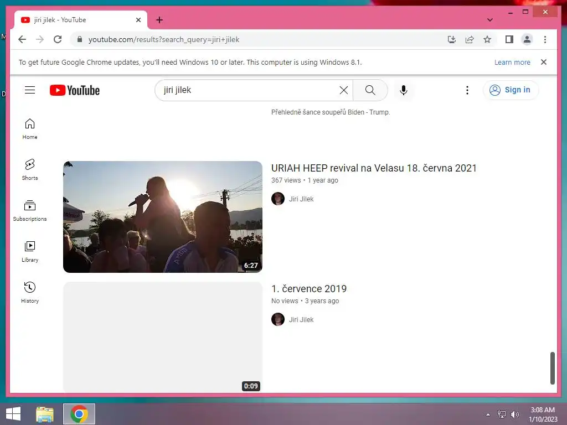Image resolution: width=567 pixels, height=425 pixels.
Task: Close the jiri jilek YouTube tab
Action: (138, 20)
